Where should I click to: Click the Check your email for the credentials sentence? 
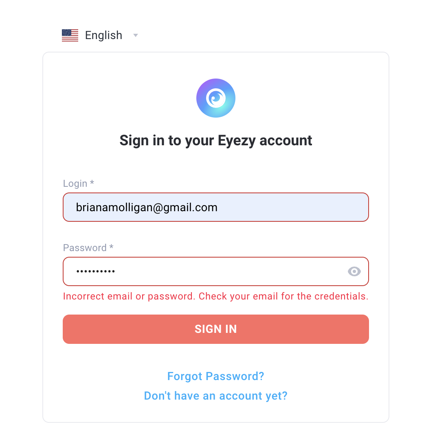click(x=283, y=296)
